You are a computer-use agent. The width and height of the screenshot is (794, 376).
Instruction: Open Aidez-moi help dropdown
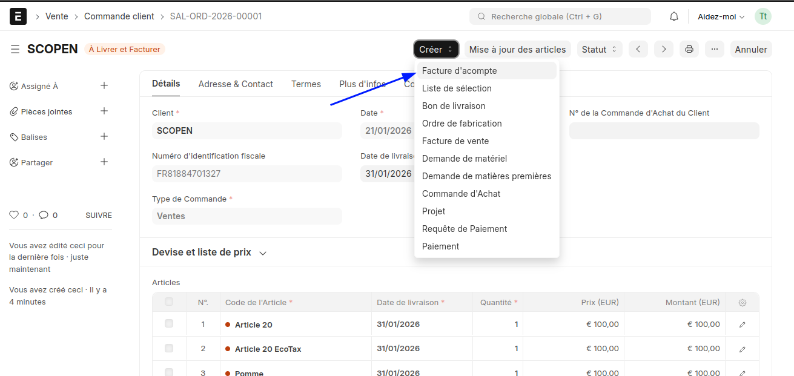(721, 16)
